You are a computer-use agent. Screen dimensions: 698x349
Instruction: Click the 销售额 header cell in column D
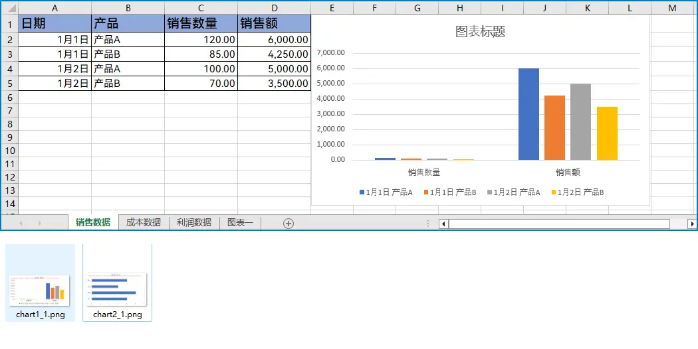coord(274,23)
